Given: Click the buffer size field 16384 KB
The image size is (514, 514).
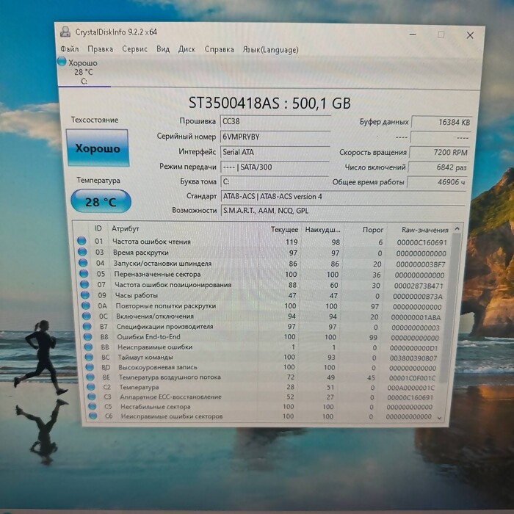Looking at the screenshot, I should click(x=441, y=123).
